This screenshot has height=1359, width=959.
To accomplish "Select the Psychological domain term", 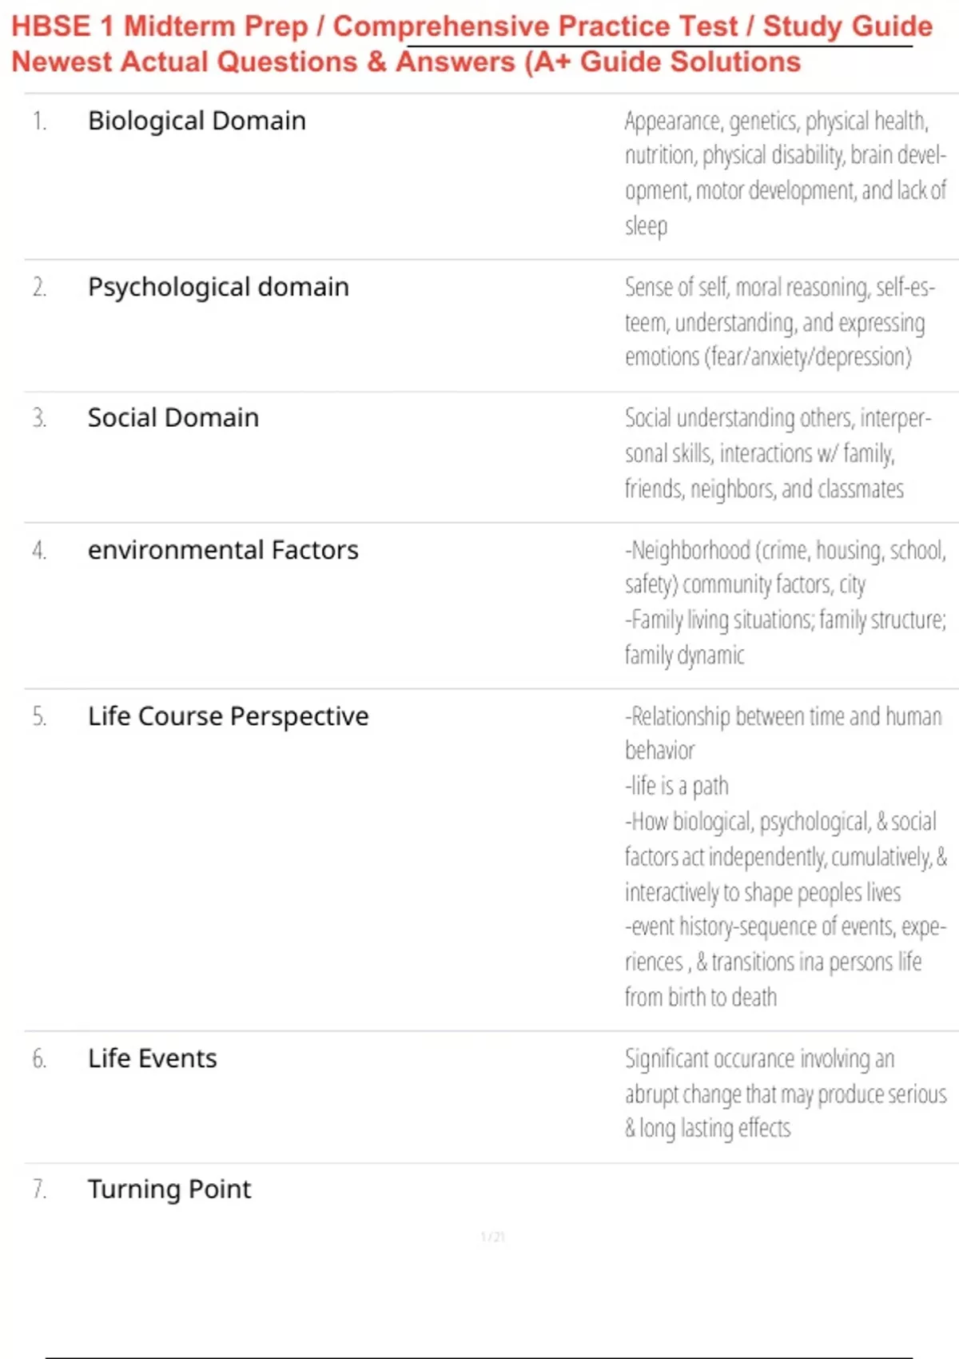I will [x=218, y=287].
